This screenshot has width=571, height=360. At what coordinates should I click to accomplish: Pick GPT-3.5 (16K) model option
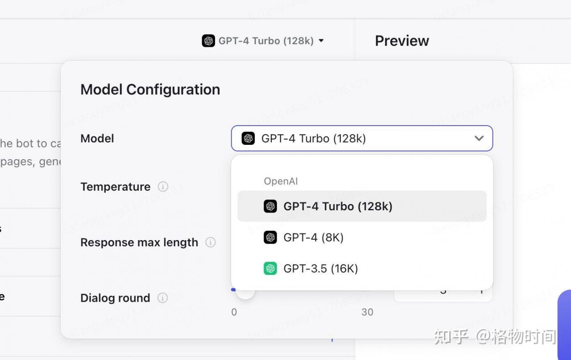[x=362, y=268]
